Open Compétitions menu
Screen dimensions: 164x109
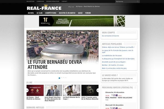[51, 13]
